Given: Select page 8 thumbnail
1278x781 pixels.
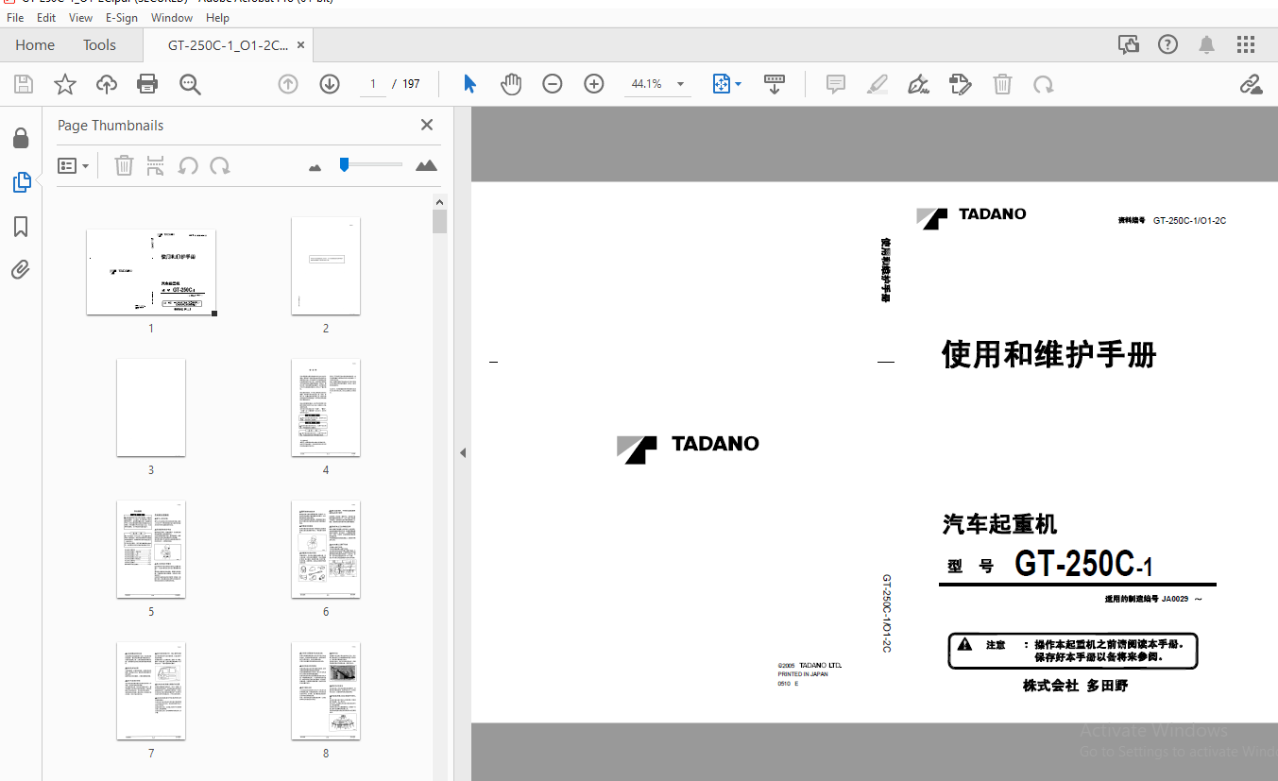Looking at the screenshot, I should click(x=326, y=690).
